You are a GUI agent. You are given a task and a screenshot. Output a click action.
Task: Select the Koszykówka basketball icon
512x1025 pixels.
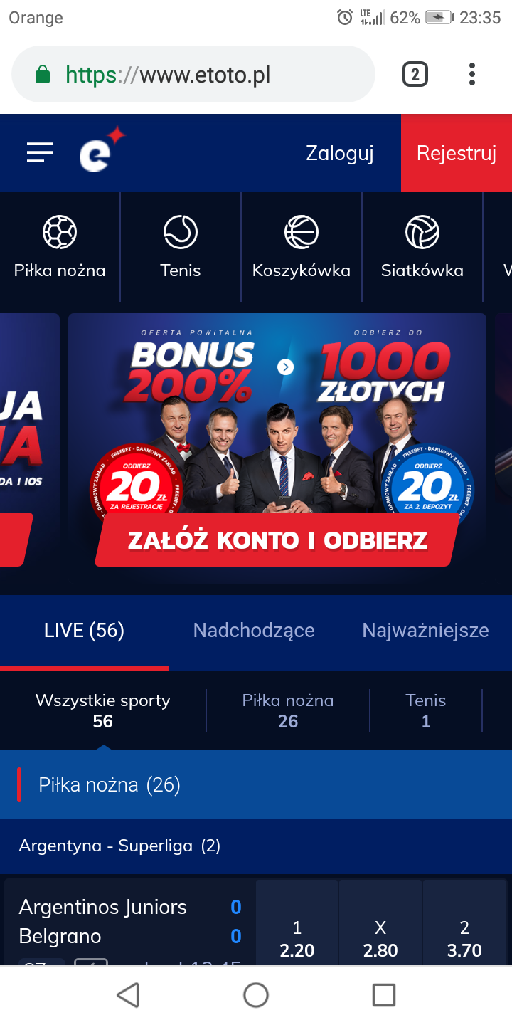click(302, 232)
